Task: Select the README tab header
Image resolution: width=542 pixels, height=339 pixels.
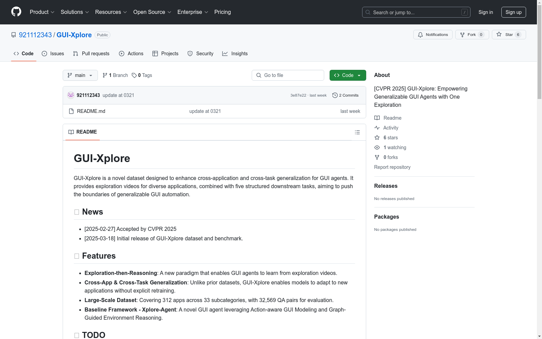Action: (x=83, y=132)
